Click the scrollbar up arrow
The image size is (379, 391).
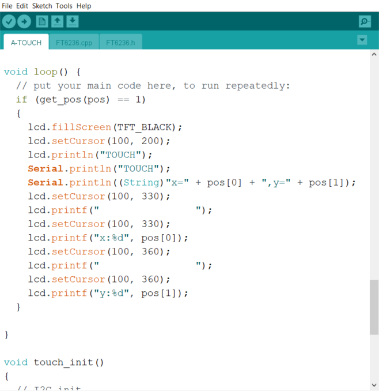tap(374, 54)
